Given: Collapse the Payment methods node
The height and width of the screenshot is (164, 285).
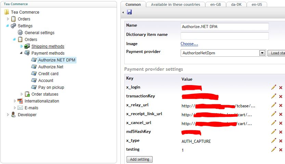Looking at the screenshot, I should pyautogui.click(x=21, y=53).
